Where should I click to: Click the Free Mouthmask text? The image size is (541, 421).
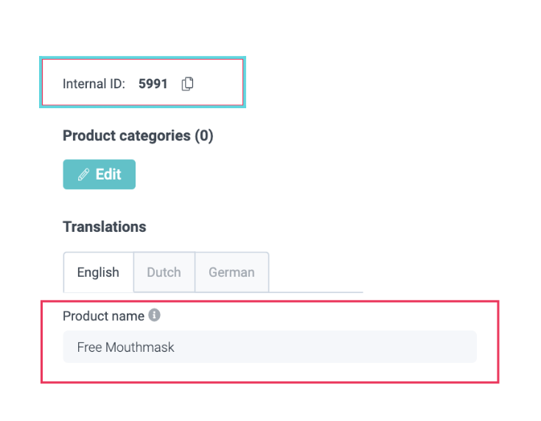tap(125, 347)
